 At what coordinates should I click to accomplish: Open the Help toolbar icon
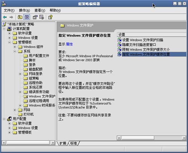[50, 17]
